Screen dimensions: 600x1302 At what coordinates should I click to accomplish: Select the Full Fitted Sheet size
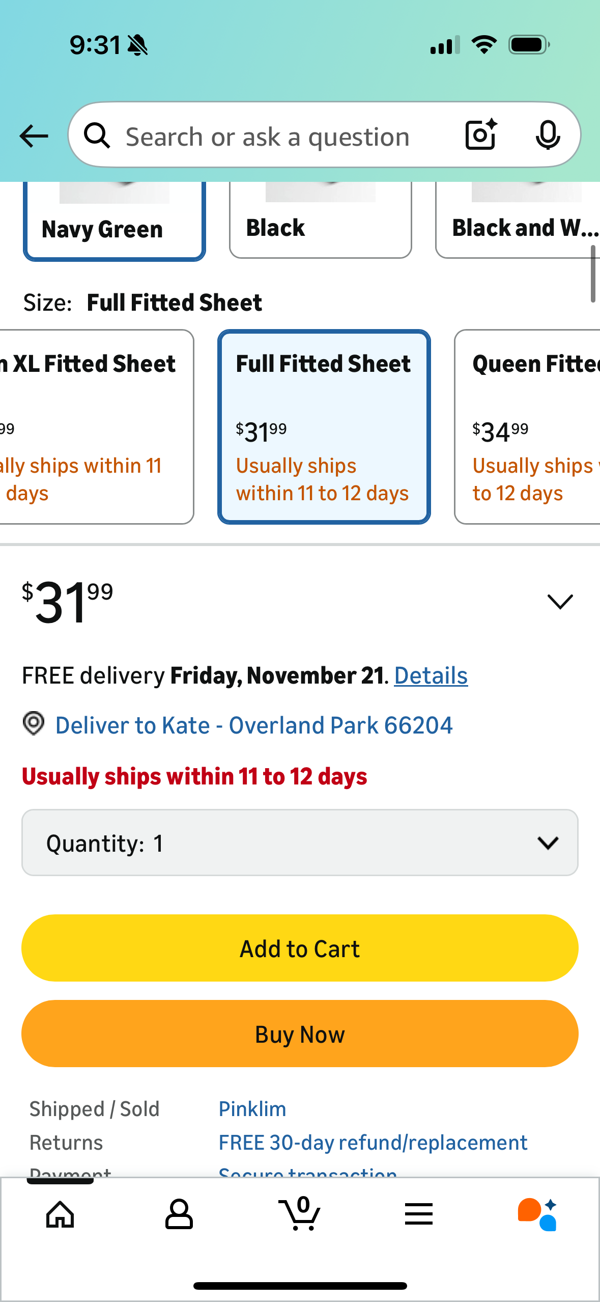tap(324, 427)
